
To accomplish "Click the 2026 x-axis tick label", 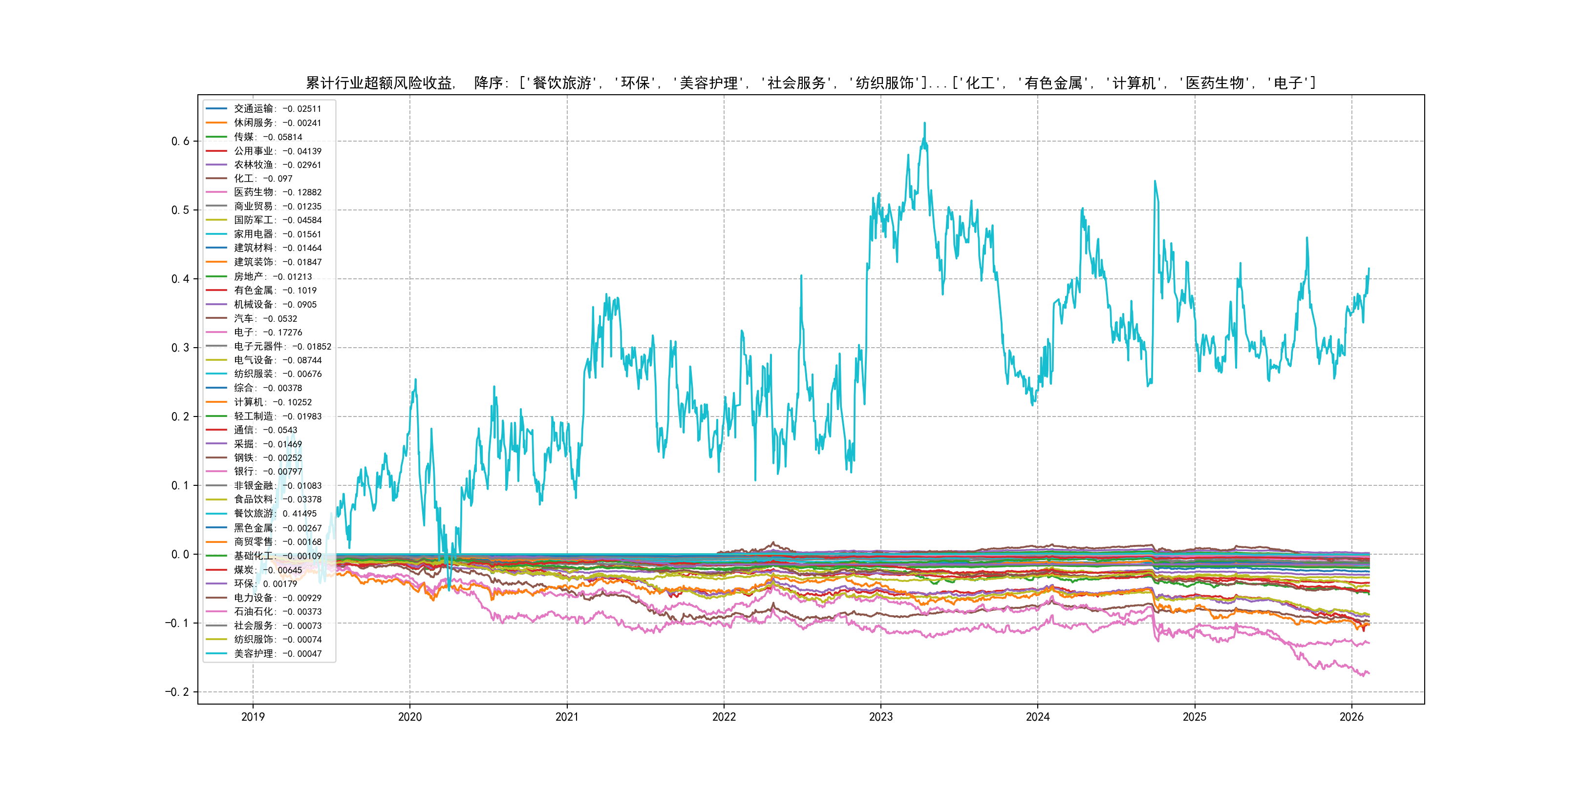I will tap(1351, 717).
